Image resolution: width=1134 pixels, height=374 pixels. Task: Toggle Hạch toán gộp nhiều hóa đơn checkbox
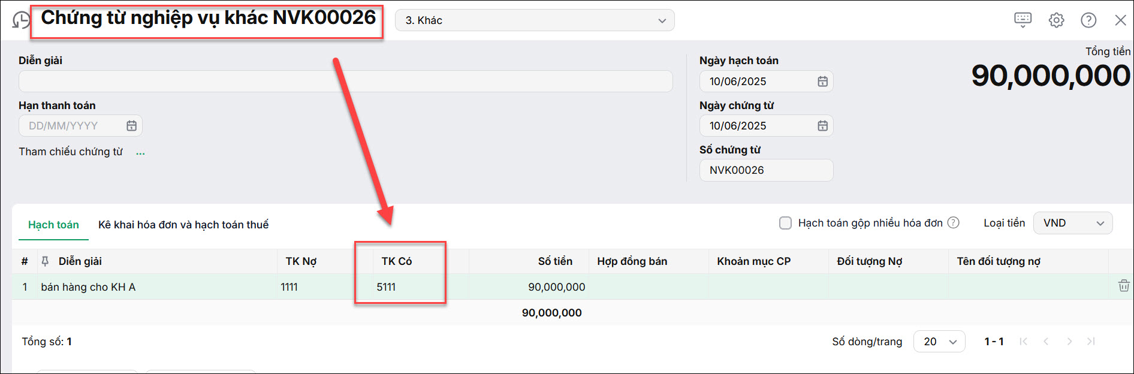coord(785,223)
